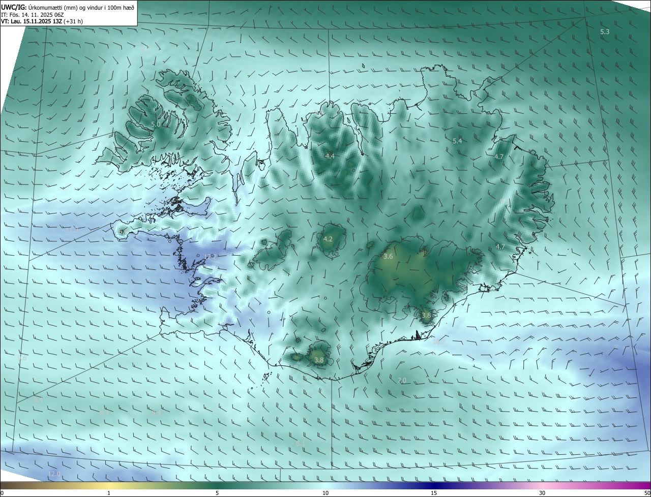651x497 pixels.
Task: Click the yellow colorbar segment above tick 1
Action: [109, 485]
